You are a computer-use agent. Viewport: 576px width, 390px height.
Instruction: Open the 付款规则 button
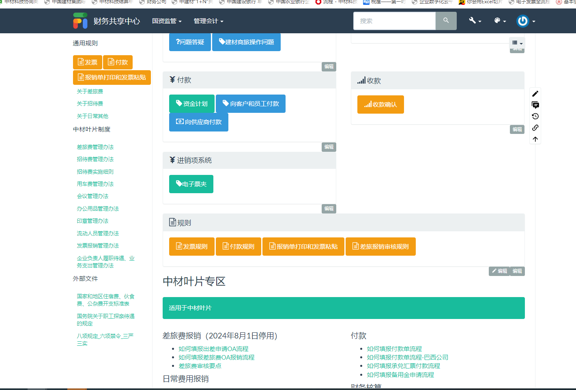click(x=239, y=246)
